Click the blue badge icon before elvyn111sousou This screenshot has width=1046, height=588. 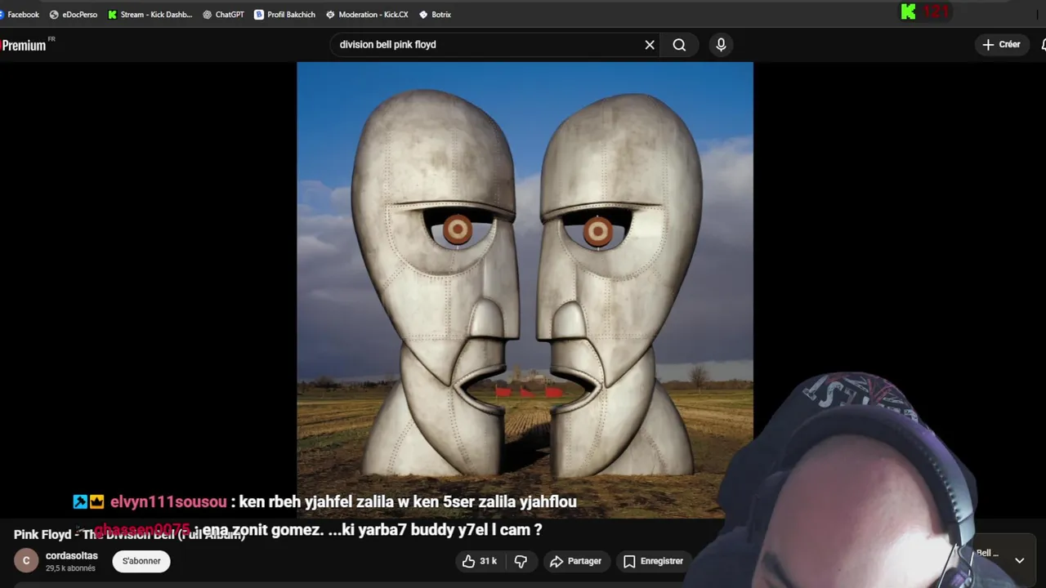[80, 502]
